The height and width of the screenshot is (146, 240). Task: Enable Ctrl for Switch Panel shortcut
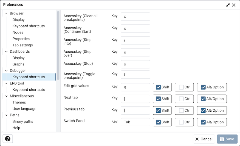pos(181,122)
